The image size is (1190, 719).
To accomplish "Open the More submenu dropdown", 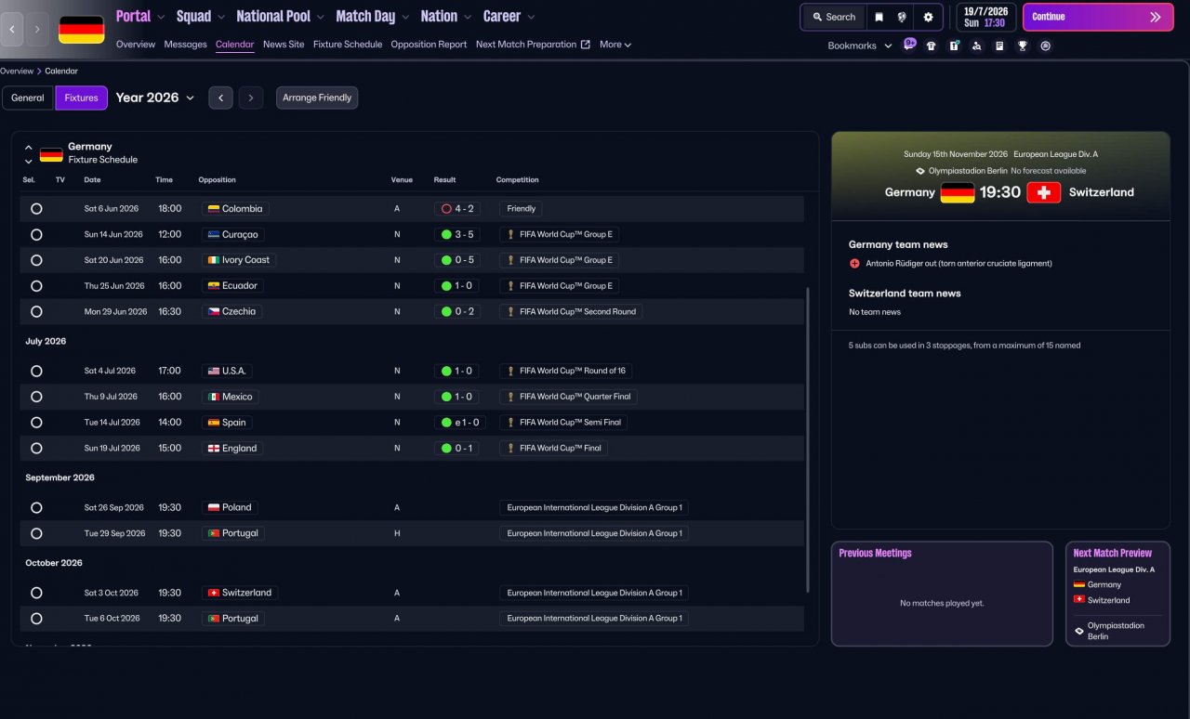I will (615, 45).
